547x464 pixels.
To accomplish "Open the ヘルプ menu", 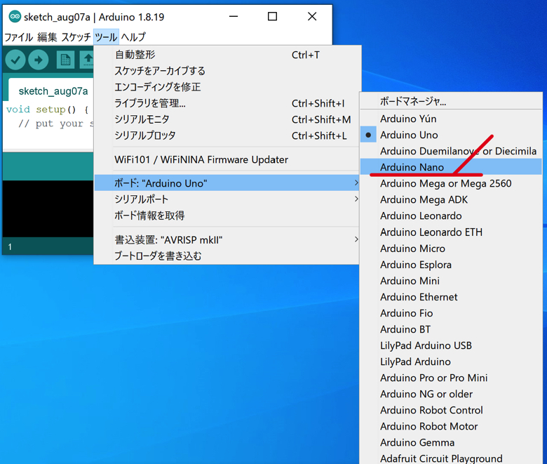I will pyautogui.click(x=134, y=37).
